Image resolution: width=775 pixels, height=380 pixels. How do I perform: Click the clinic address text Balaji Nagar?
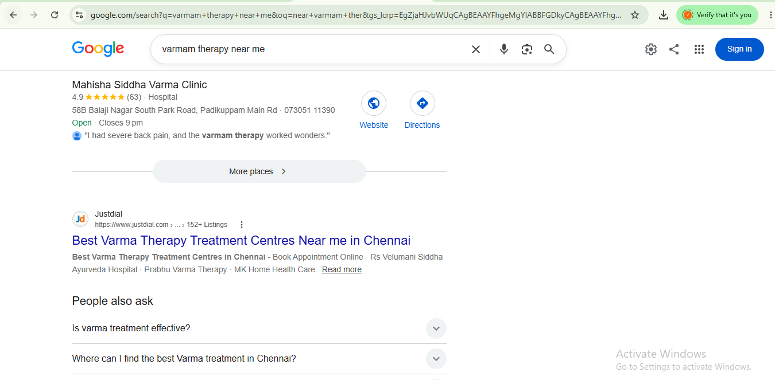point(175,110)
